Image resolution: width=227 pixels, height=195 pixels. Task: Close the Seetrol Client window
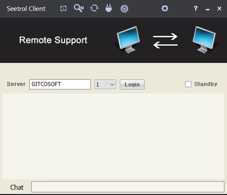219,9
